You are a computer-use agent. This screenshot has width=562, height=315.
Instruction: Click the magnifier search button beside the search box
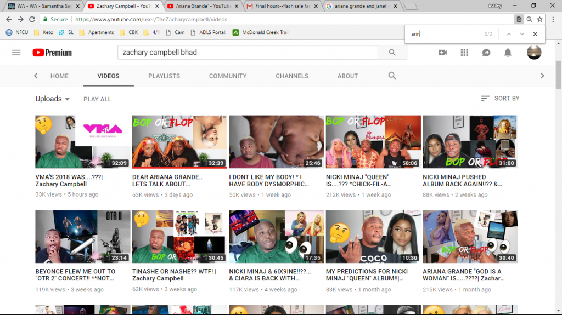(x=392, y=53)
